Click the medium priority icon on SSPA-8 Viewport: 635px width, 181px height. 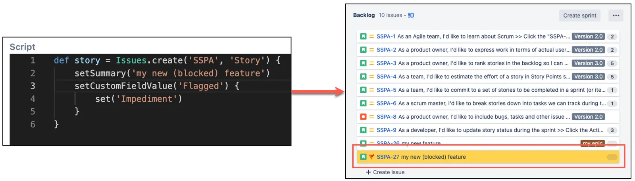pyautogui.click(x=371, y=117)
